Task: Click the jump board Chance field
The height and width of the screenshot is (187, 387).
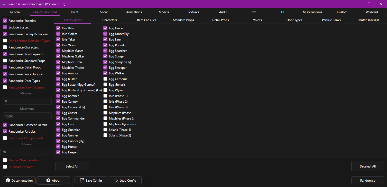Action: (27, 152)
